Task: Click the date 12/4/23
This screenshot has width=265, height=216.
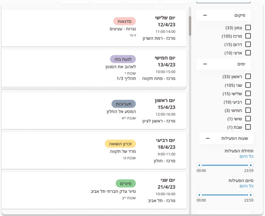Action: point(167,25)
